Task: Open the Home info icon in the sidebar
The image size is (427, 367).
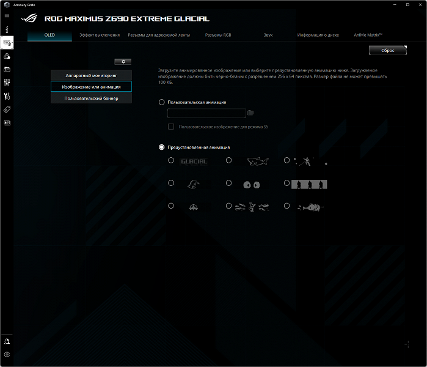Action: pyautogui.click(x=7, y=29)
